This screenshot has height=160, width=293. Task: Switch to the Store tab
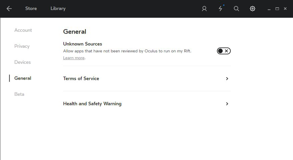coord(31,9)
